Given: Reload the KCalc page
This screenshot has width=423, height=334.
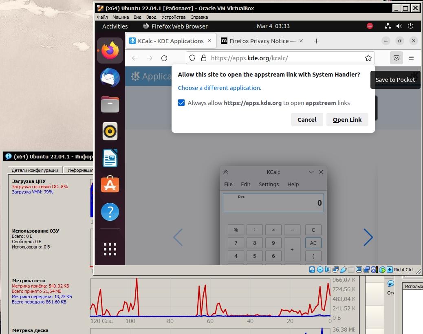Looking at the screenshot, I should coord(164,58).
